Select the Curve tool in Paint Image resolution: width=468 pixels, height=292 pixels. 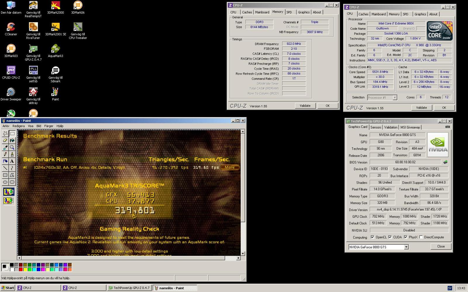click(12, 168)
